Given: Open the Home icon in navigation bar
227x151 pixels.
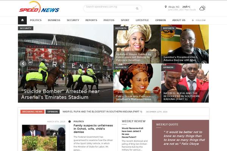Looking at the screenshot, I should [x=22, y=20].
